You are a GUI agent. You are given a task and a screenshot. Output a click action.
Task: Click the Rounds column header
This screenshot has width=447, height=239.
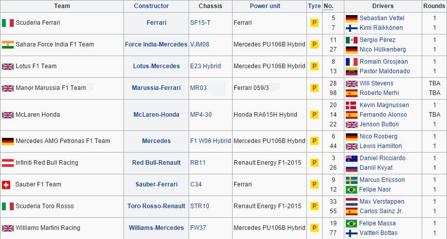click(434, 6)
